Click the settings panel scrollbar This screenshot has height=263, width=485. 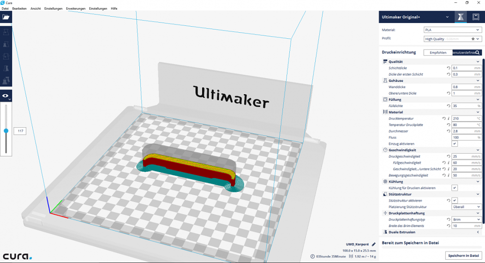point(483,142)
